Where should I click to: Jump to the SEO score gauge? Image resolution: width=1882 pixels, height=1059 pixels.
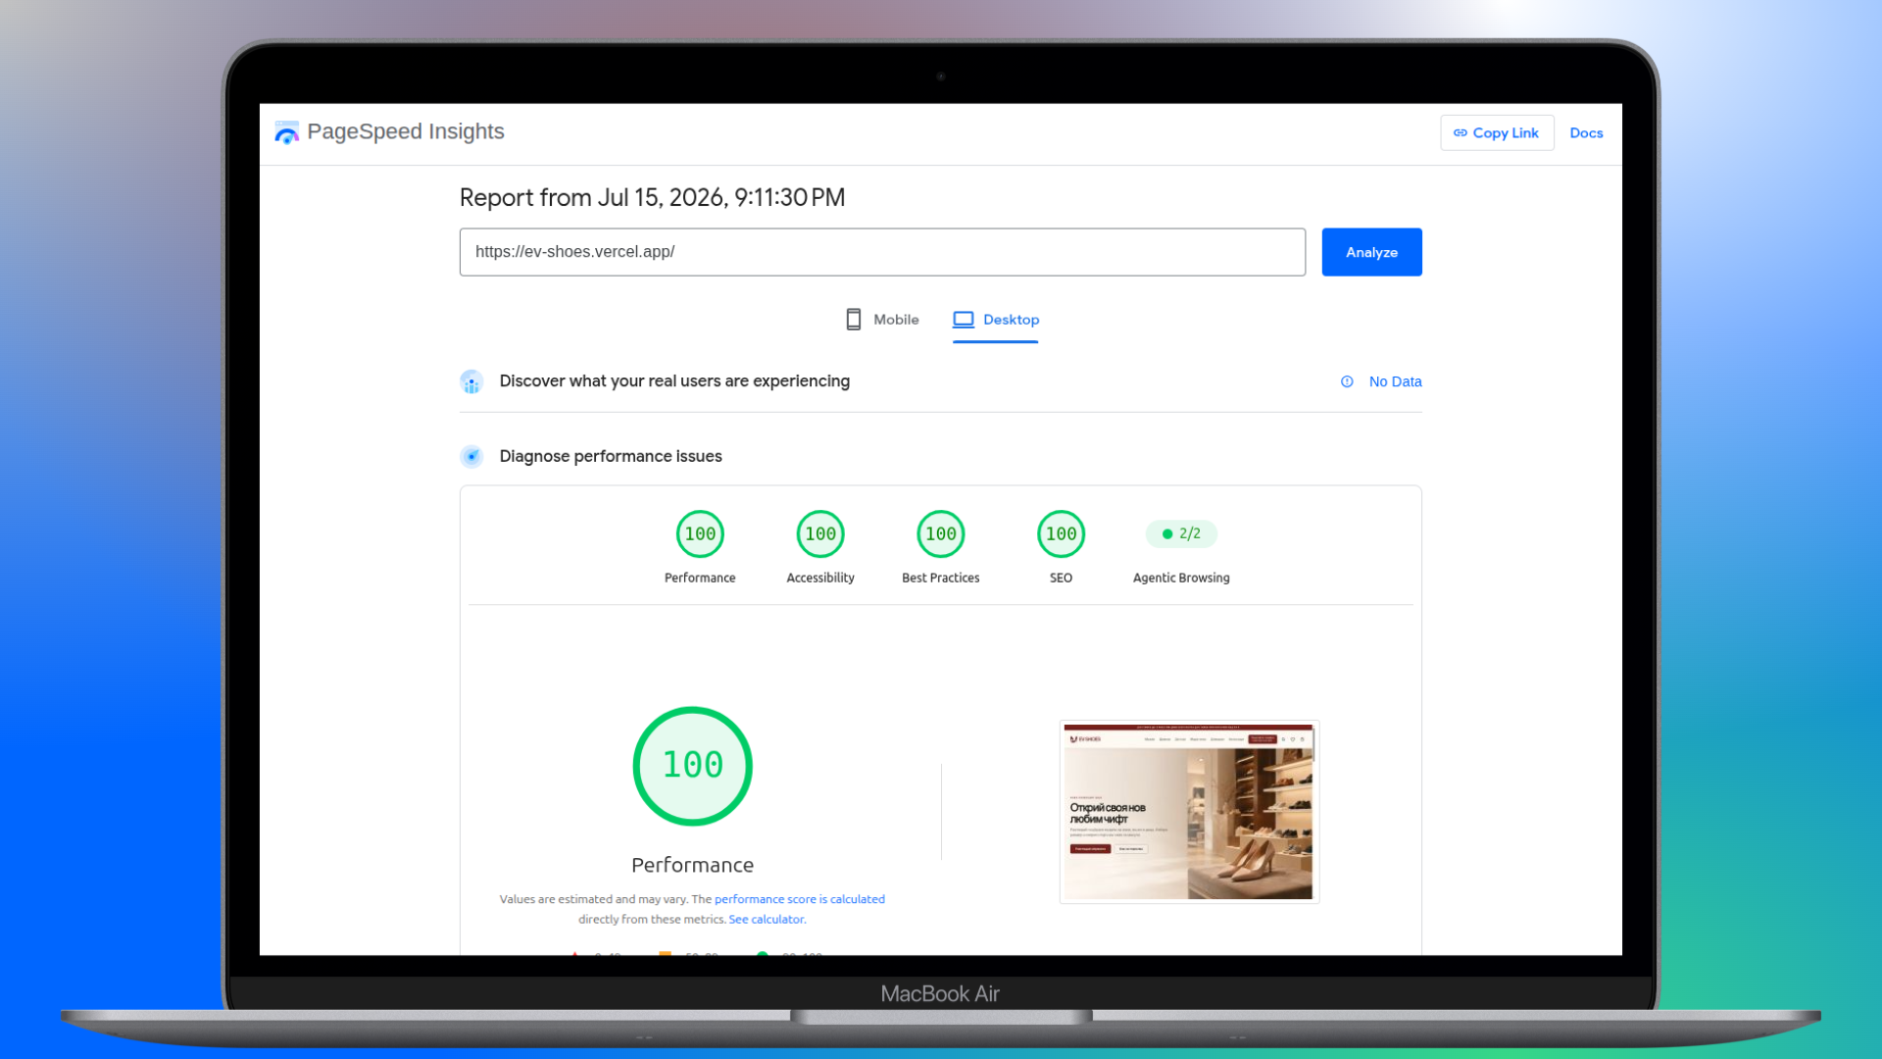pos(1061,534)
